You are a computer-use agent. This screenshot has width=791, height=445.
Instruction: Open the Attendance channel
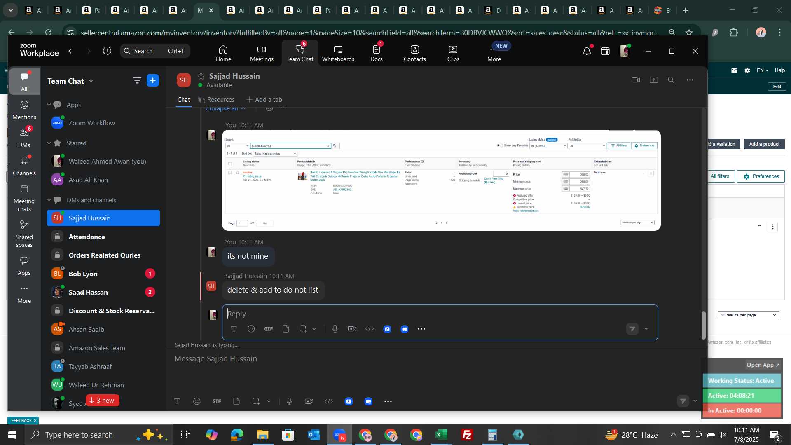click(x=103, y=237)
